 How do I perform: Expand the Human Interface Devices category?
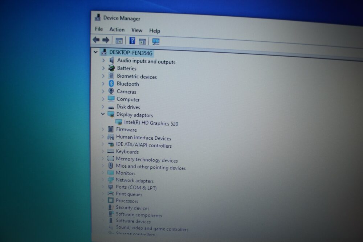point(103,137)
